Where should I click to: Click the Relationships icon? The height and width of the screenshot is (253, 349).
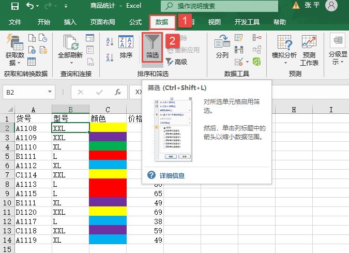click(x=256, y=50)
